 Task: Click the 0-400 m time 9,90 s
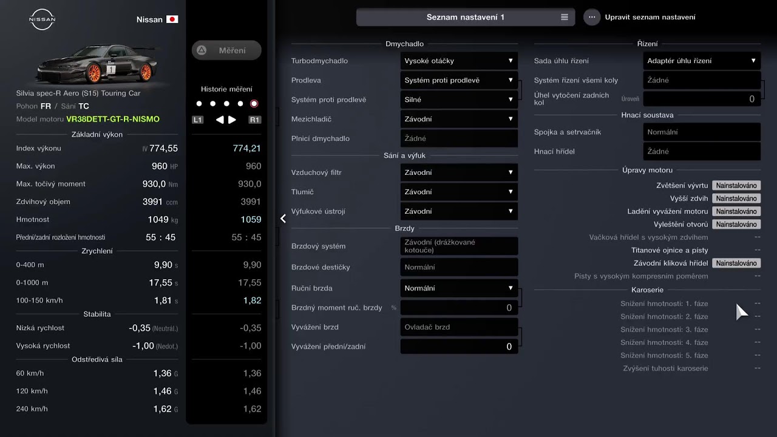coord(166,265)
